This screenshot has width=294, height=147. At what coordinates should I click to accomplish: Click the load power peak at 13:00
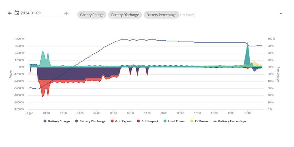point(248,43)
